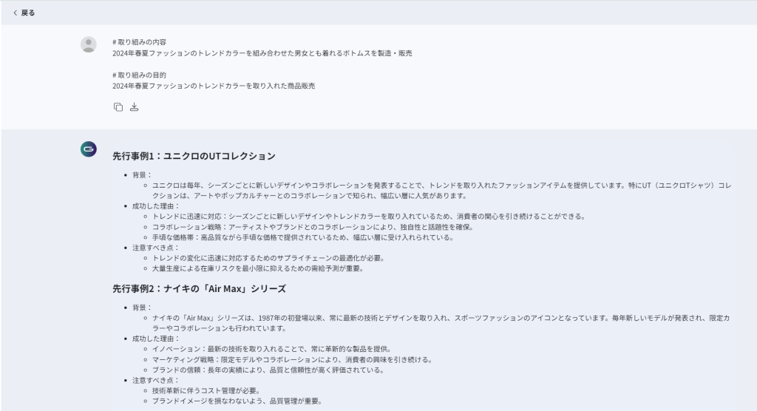The width and height of the screenshot is (757, 411).
Task: Click the 背景 bullet under the Nike Air Max case
Action: coord(142,308)
